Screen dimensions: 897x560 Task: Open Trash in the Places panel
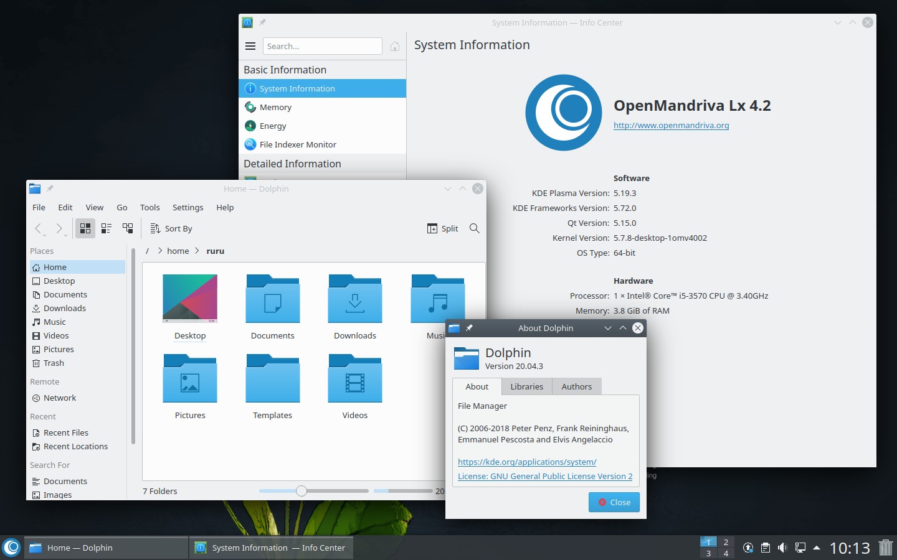[x=77, y=363]
